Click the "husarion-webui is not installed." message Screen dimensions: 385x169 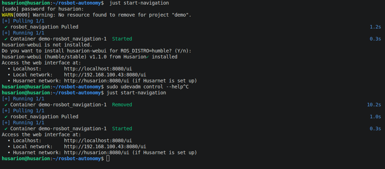[x=47, y=45]
